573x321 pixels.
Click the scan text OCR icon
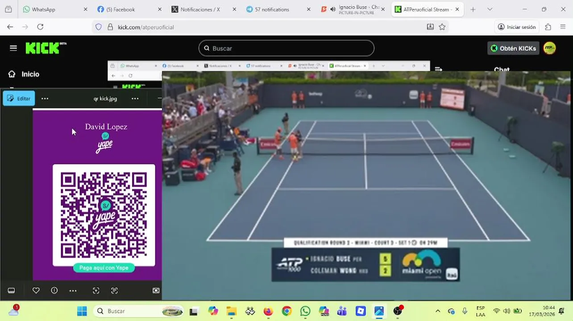[115, 290]
